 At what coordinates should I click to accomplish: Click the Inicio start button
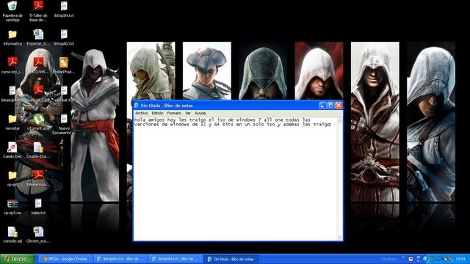coord(18,259)
